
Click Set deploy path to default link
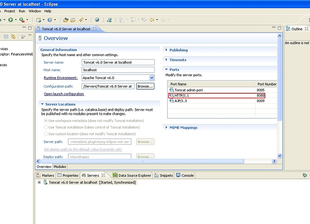click(x=83, y=149)
